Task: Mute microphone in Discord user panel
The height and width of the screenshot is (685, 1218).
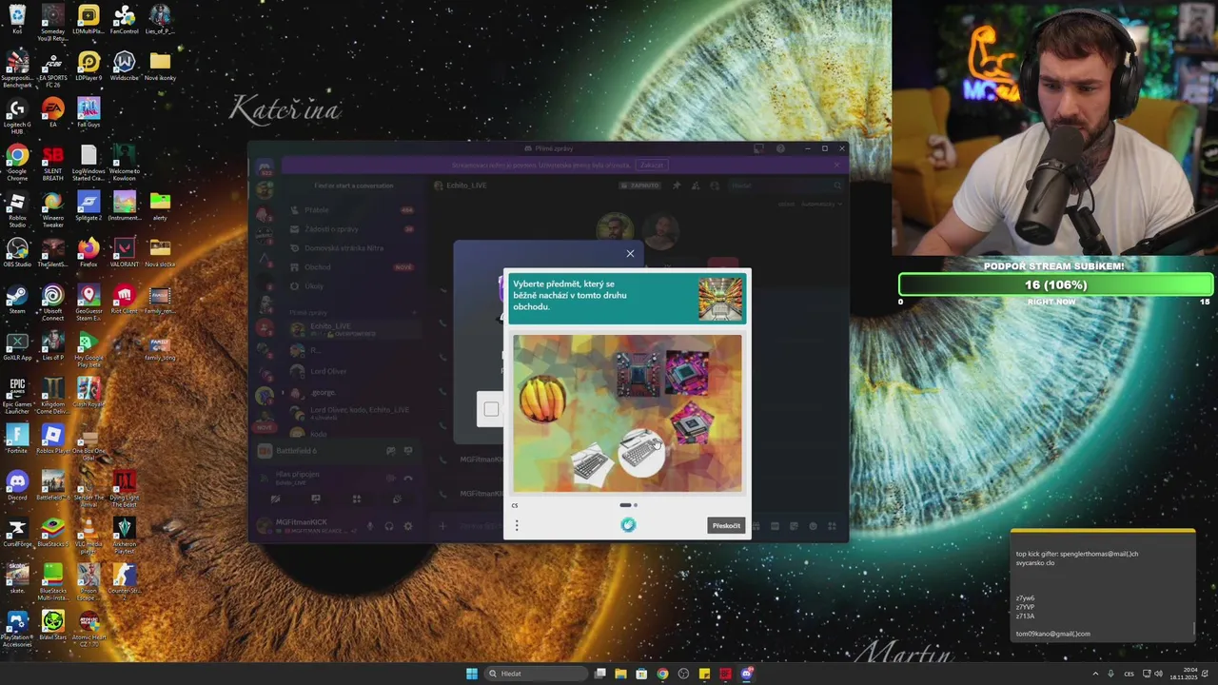Action: (x=370, y=526)
